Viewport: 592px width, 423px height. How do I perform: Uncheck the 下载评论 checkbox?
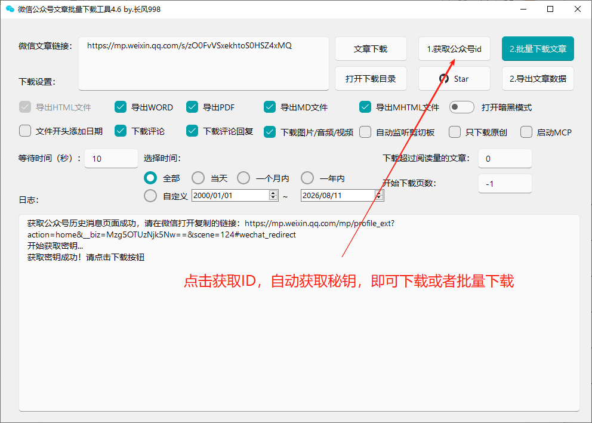tap(121, 131)
